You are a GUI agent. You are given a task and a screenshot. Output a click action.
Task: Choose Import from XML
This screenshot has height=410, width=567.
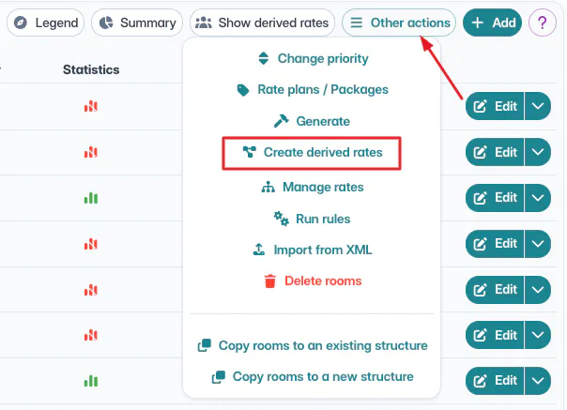coord(311,251)
